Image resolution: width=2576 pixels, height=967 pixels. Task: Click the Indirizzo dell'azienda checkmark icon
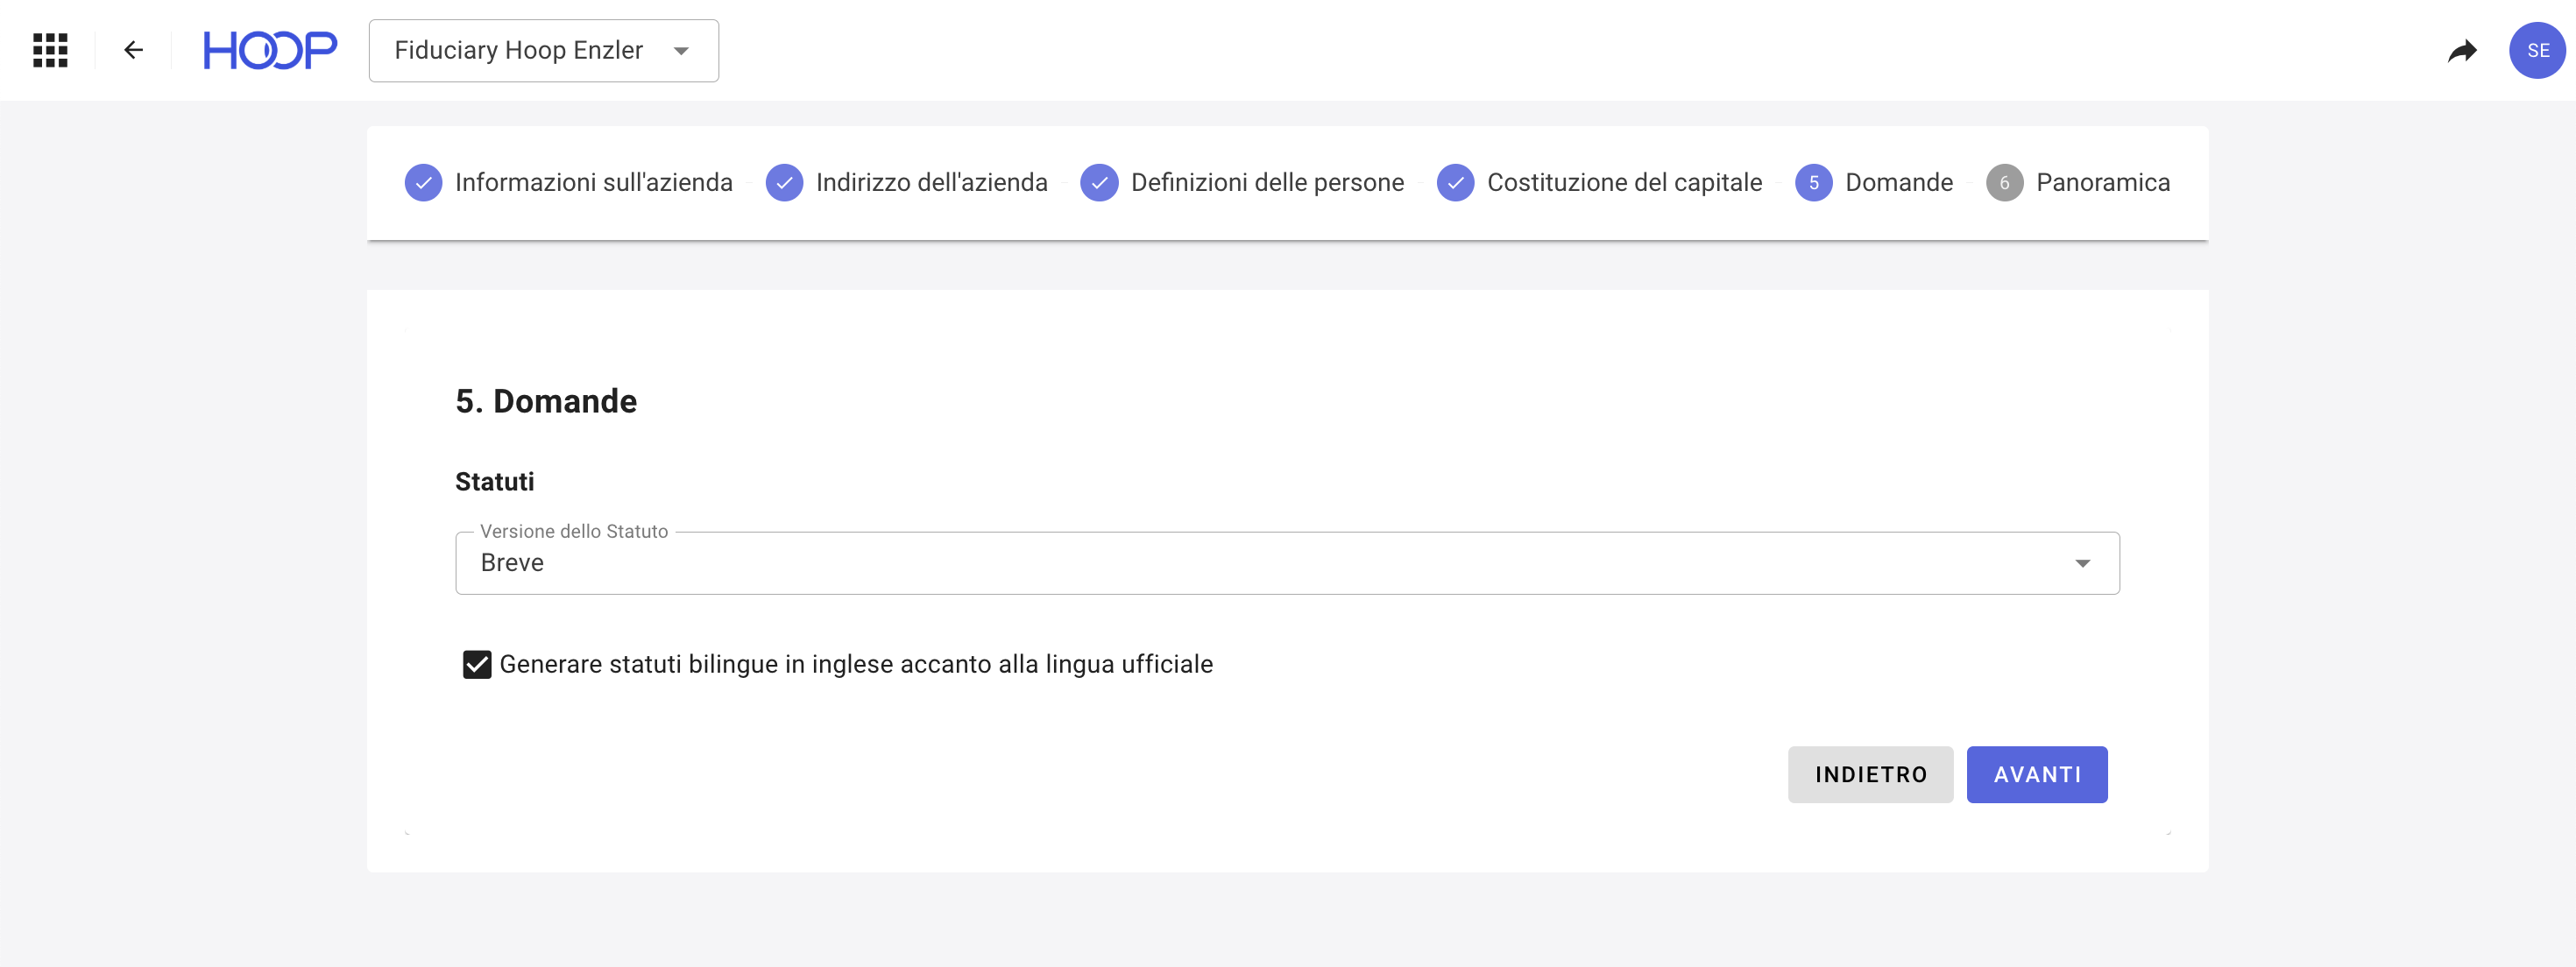[784, 183]
